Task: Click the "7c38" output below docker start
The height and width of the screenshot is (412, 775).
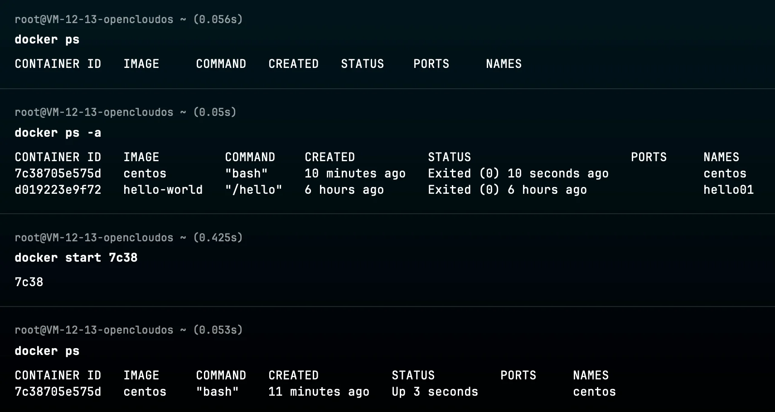Action: point(29,282)
